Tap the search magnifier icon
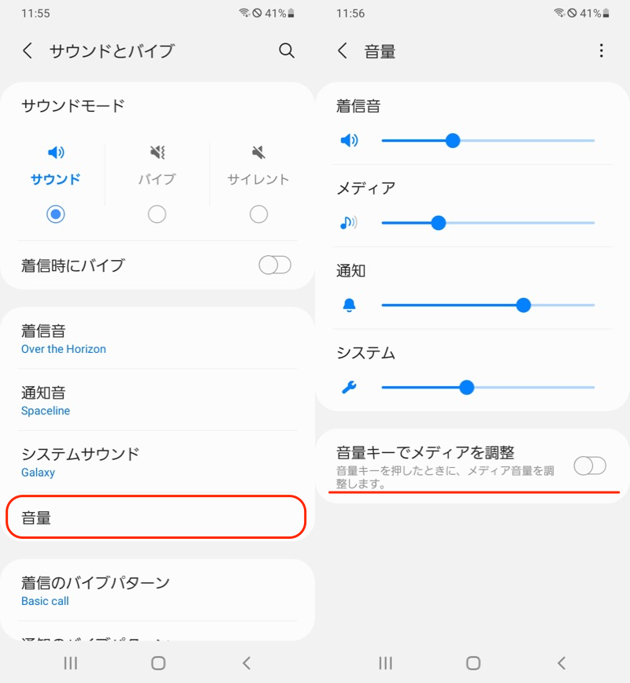Image resolution: width=630 pixels, height=683 pixels. (x=287, y=51)
